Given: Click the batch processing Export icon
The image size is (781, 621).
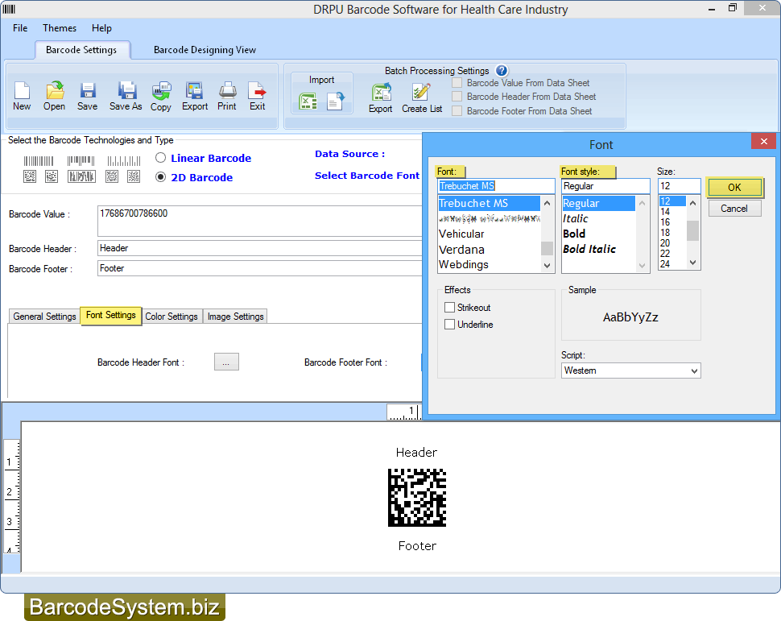Looking at the screenshot, I should pyautogui.click(x=382, y=93).
